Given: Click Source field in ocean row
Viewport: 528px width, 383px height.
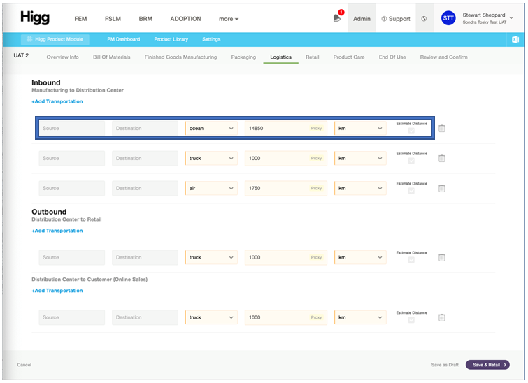Looking at the screenshot, I should [x=72, y=128].
